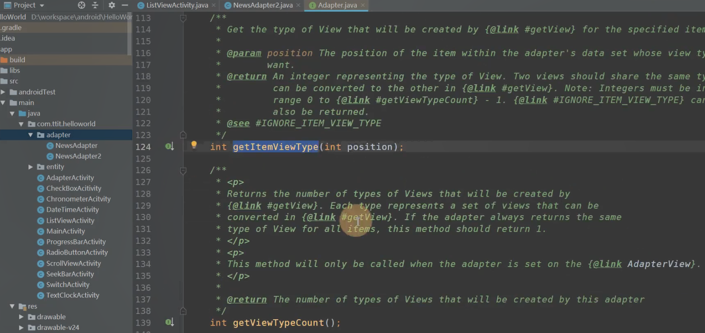Open NewsAdapter class in tree
The height and width of the screenshot is (333, 705).
76,146
